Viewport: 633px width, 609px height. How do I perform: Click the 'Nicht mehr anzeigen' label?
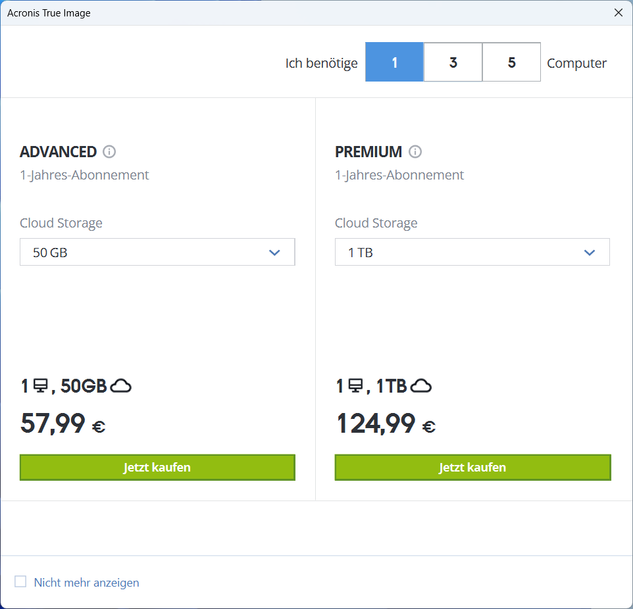tap(86, 582)
